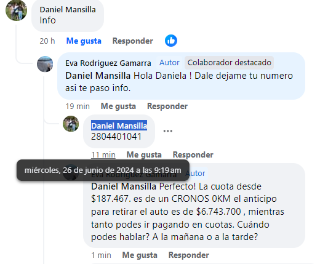Viewport: 320px width, 264px height.
Task: Click the Daniel Mansilla mention in 'Hola Daniela'
Action: click(x=98, y=76)
